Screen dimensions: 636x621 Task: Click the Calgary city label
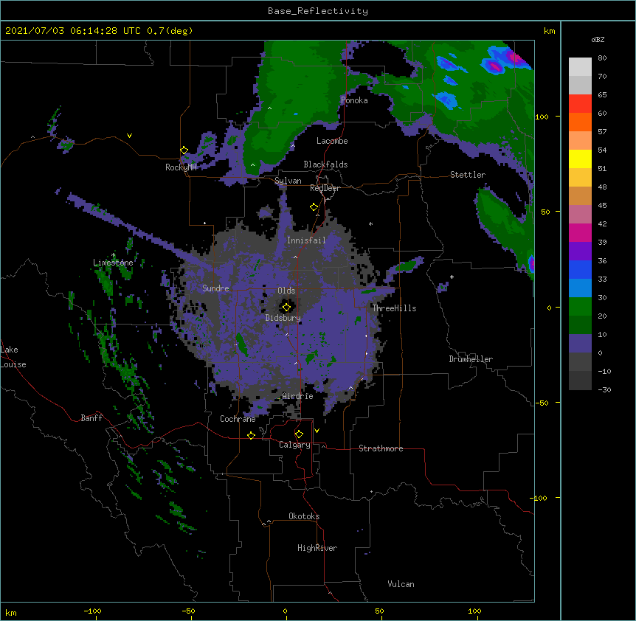pyautogui.click(x=294, y=445)
